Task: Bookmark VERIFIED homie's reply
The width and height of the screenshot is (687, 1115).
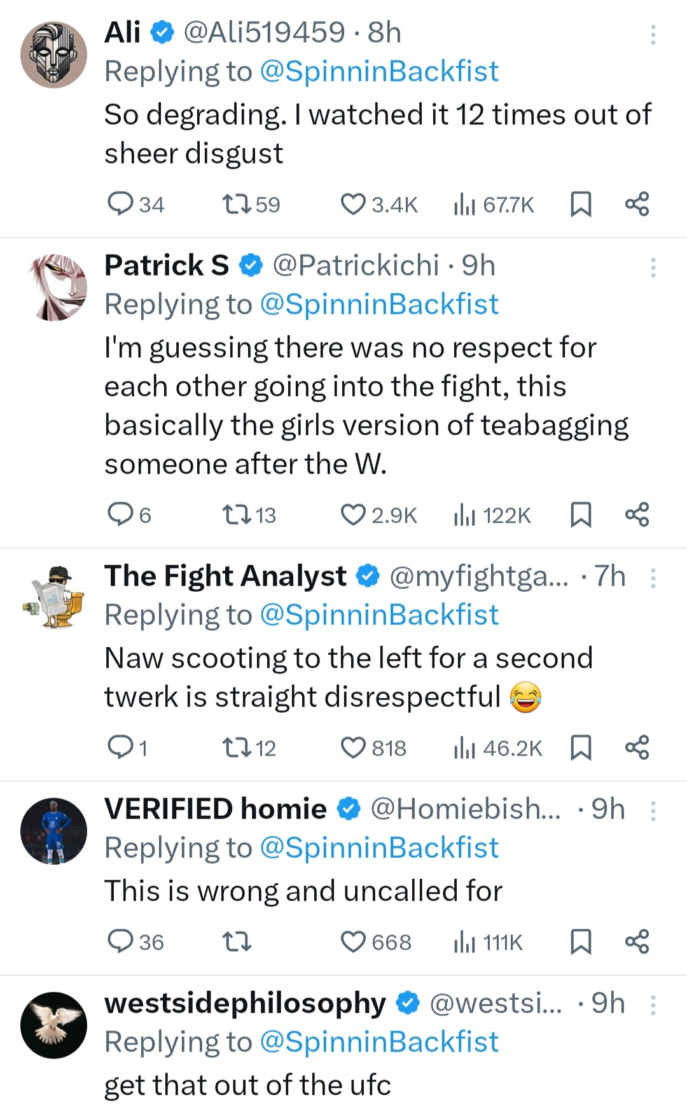Action: coord(580,941)
